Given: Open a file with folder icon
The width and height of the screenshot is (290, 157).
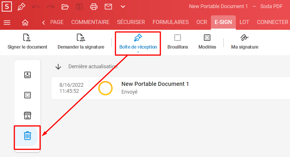Looking at the screenshot, I should 65,7.
